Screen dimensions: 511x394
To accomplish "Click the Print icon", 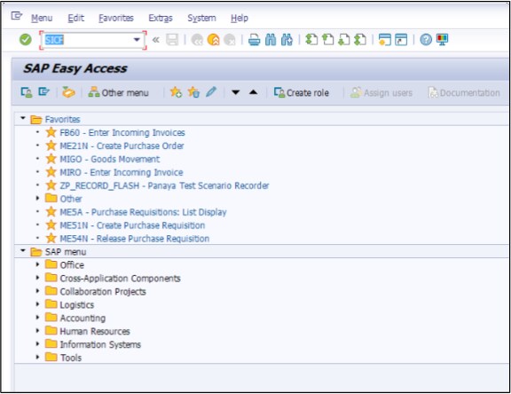I will [255, 40].
